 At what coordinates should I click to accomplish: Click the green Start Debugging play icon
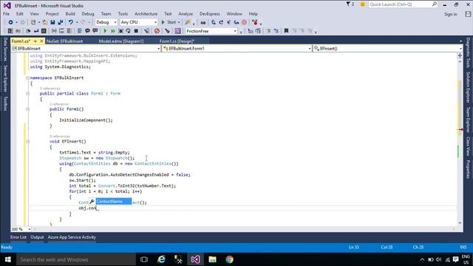(105, 31)
